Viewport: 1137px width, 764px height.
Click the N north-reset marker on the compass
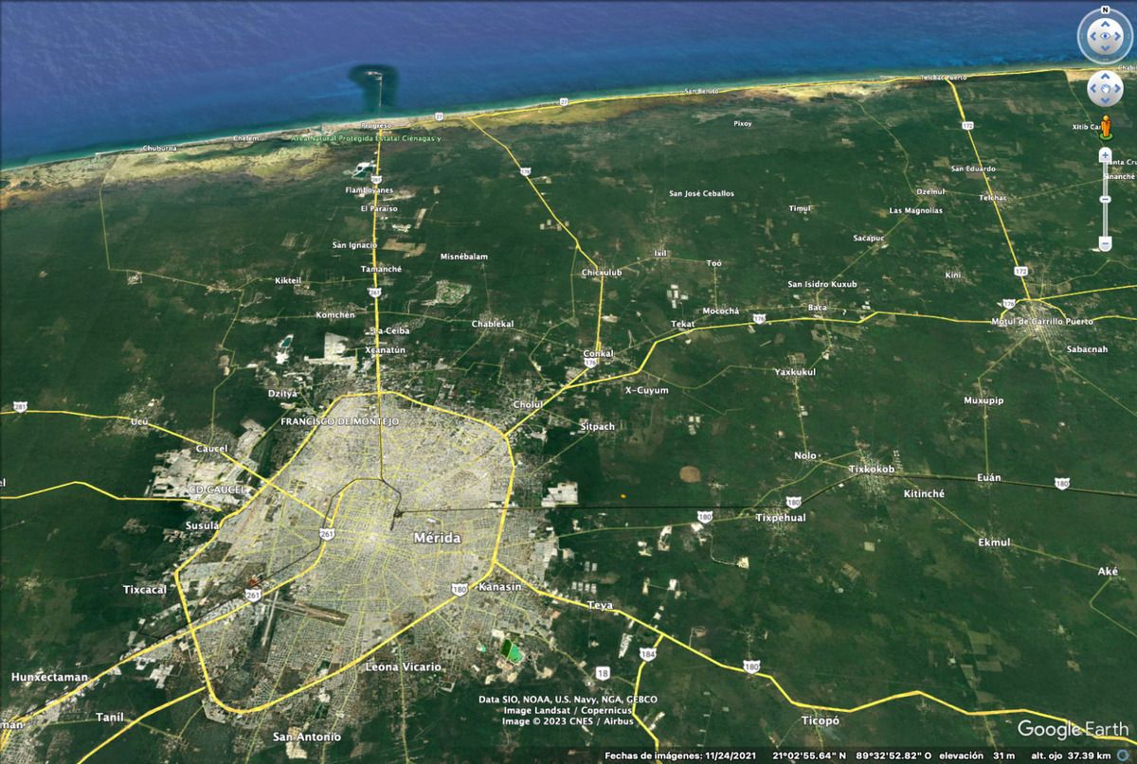coord(1105,9)
